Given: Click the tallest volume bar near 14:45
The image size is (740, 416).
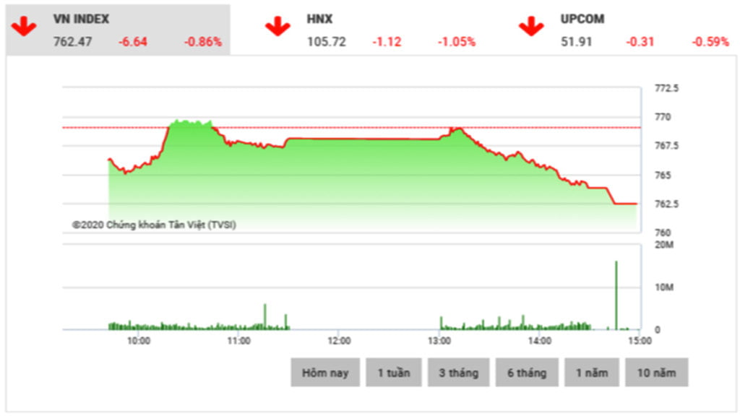Looking at the screenshot, I should point(616,296).
